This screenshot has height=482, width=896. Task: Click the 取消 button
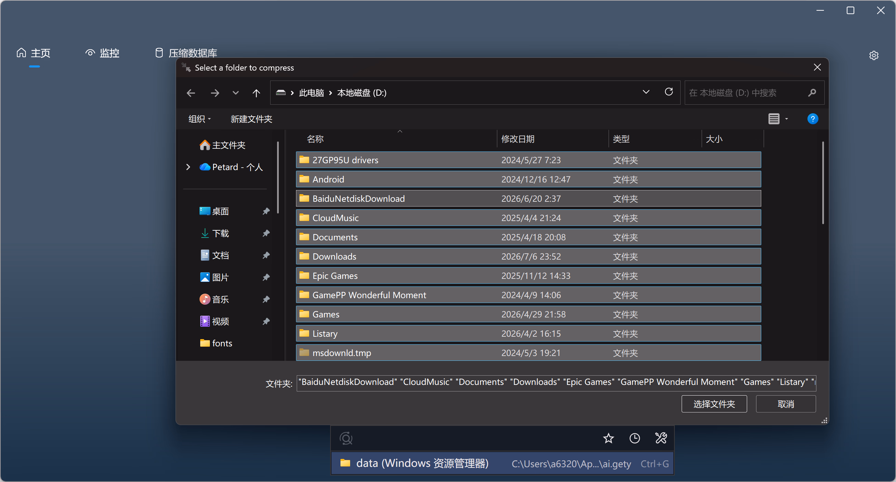click(786, 404)
